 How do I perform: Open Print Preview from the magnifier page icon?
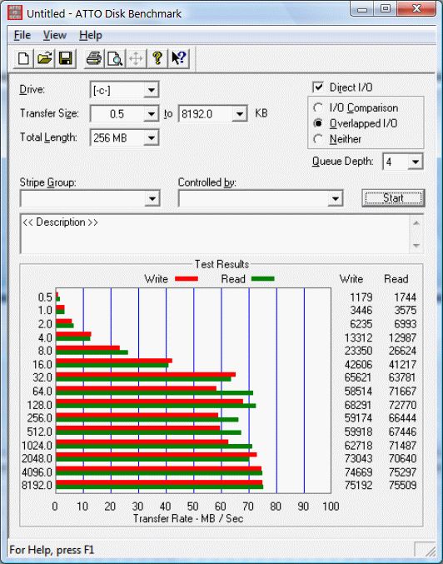point(115,58)
